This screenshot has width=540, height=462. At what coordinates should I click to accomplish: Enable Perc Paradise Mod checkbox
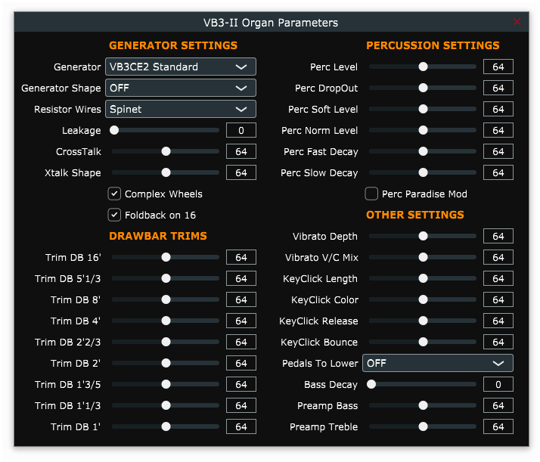point(371,194)
